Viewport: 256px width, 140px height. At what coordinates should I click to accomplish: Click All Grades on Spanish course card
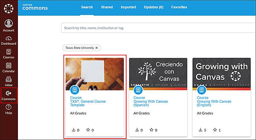tap(142, 113)
